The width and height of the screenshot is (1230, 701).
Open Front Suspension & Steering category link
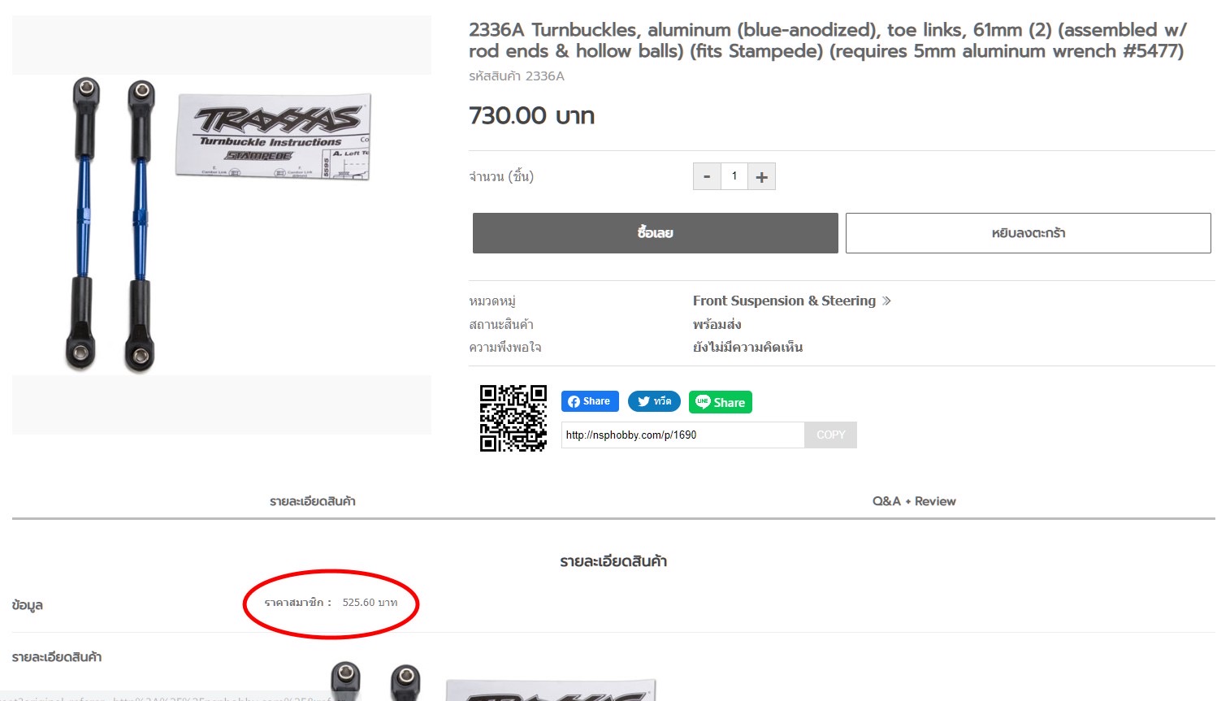(x=784, y=301)
